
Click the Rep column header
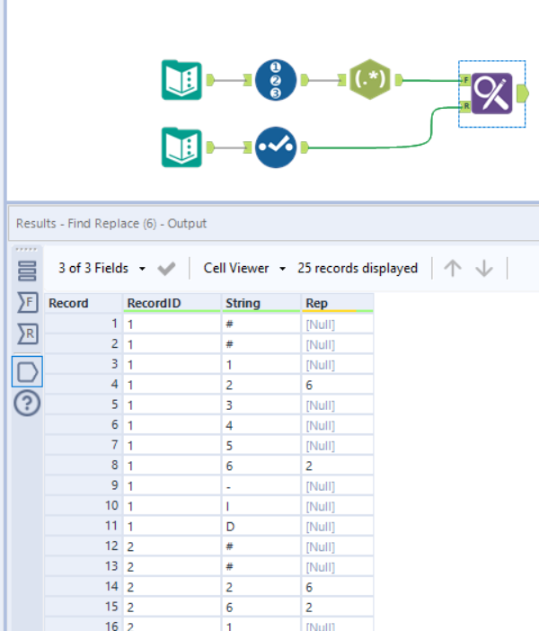click(x=337, y=303)
